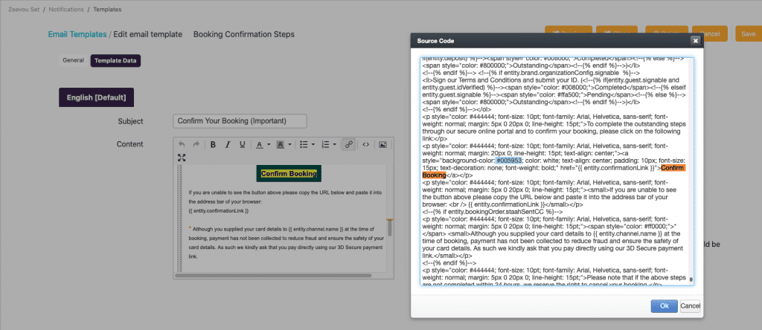Click the content editor vertical scrollbar
Image resolution: width=762 pixels, height=330 pixels.
tap(389, 227)
